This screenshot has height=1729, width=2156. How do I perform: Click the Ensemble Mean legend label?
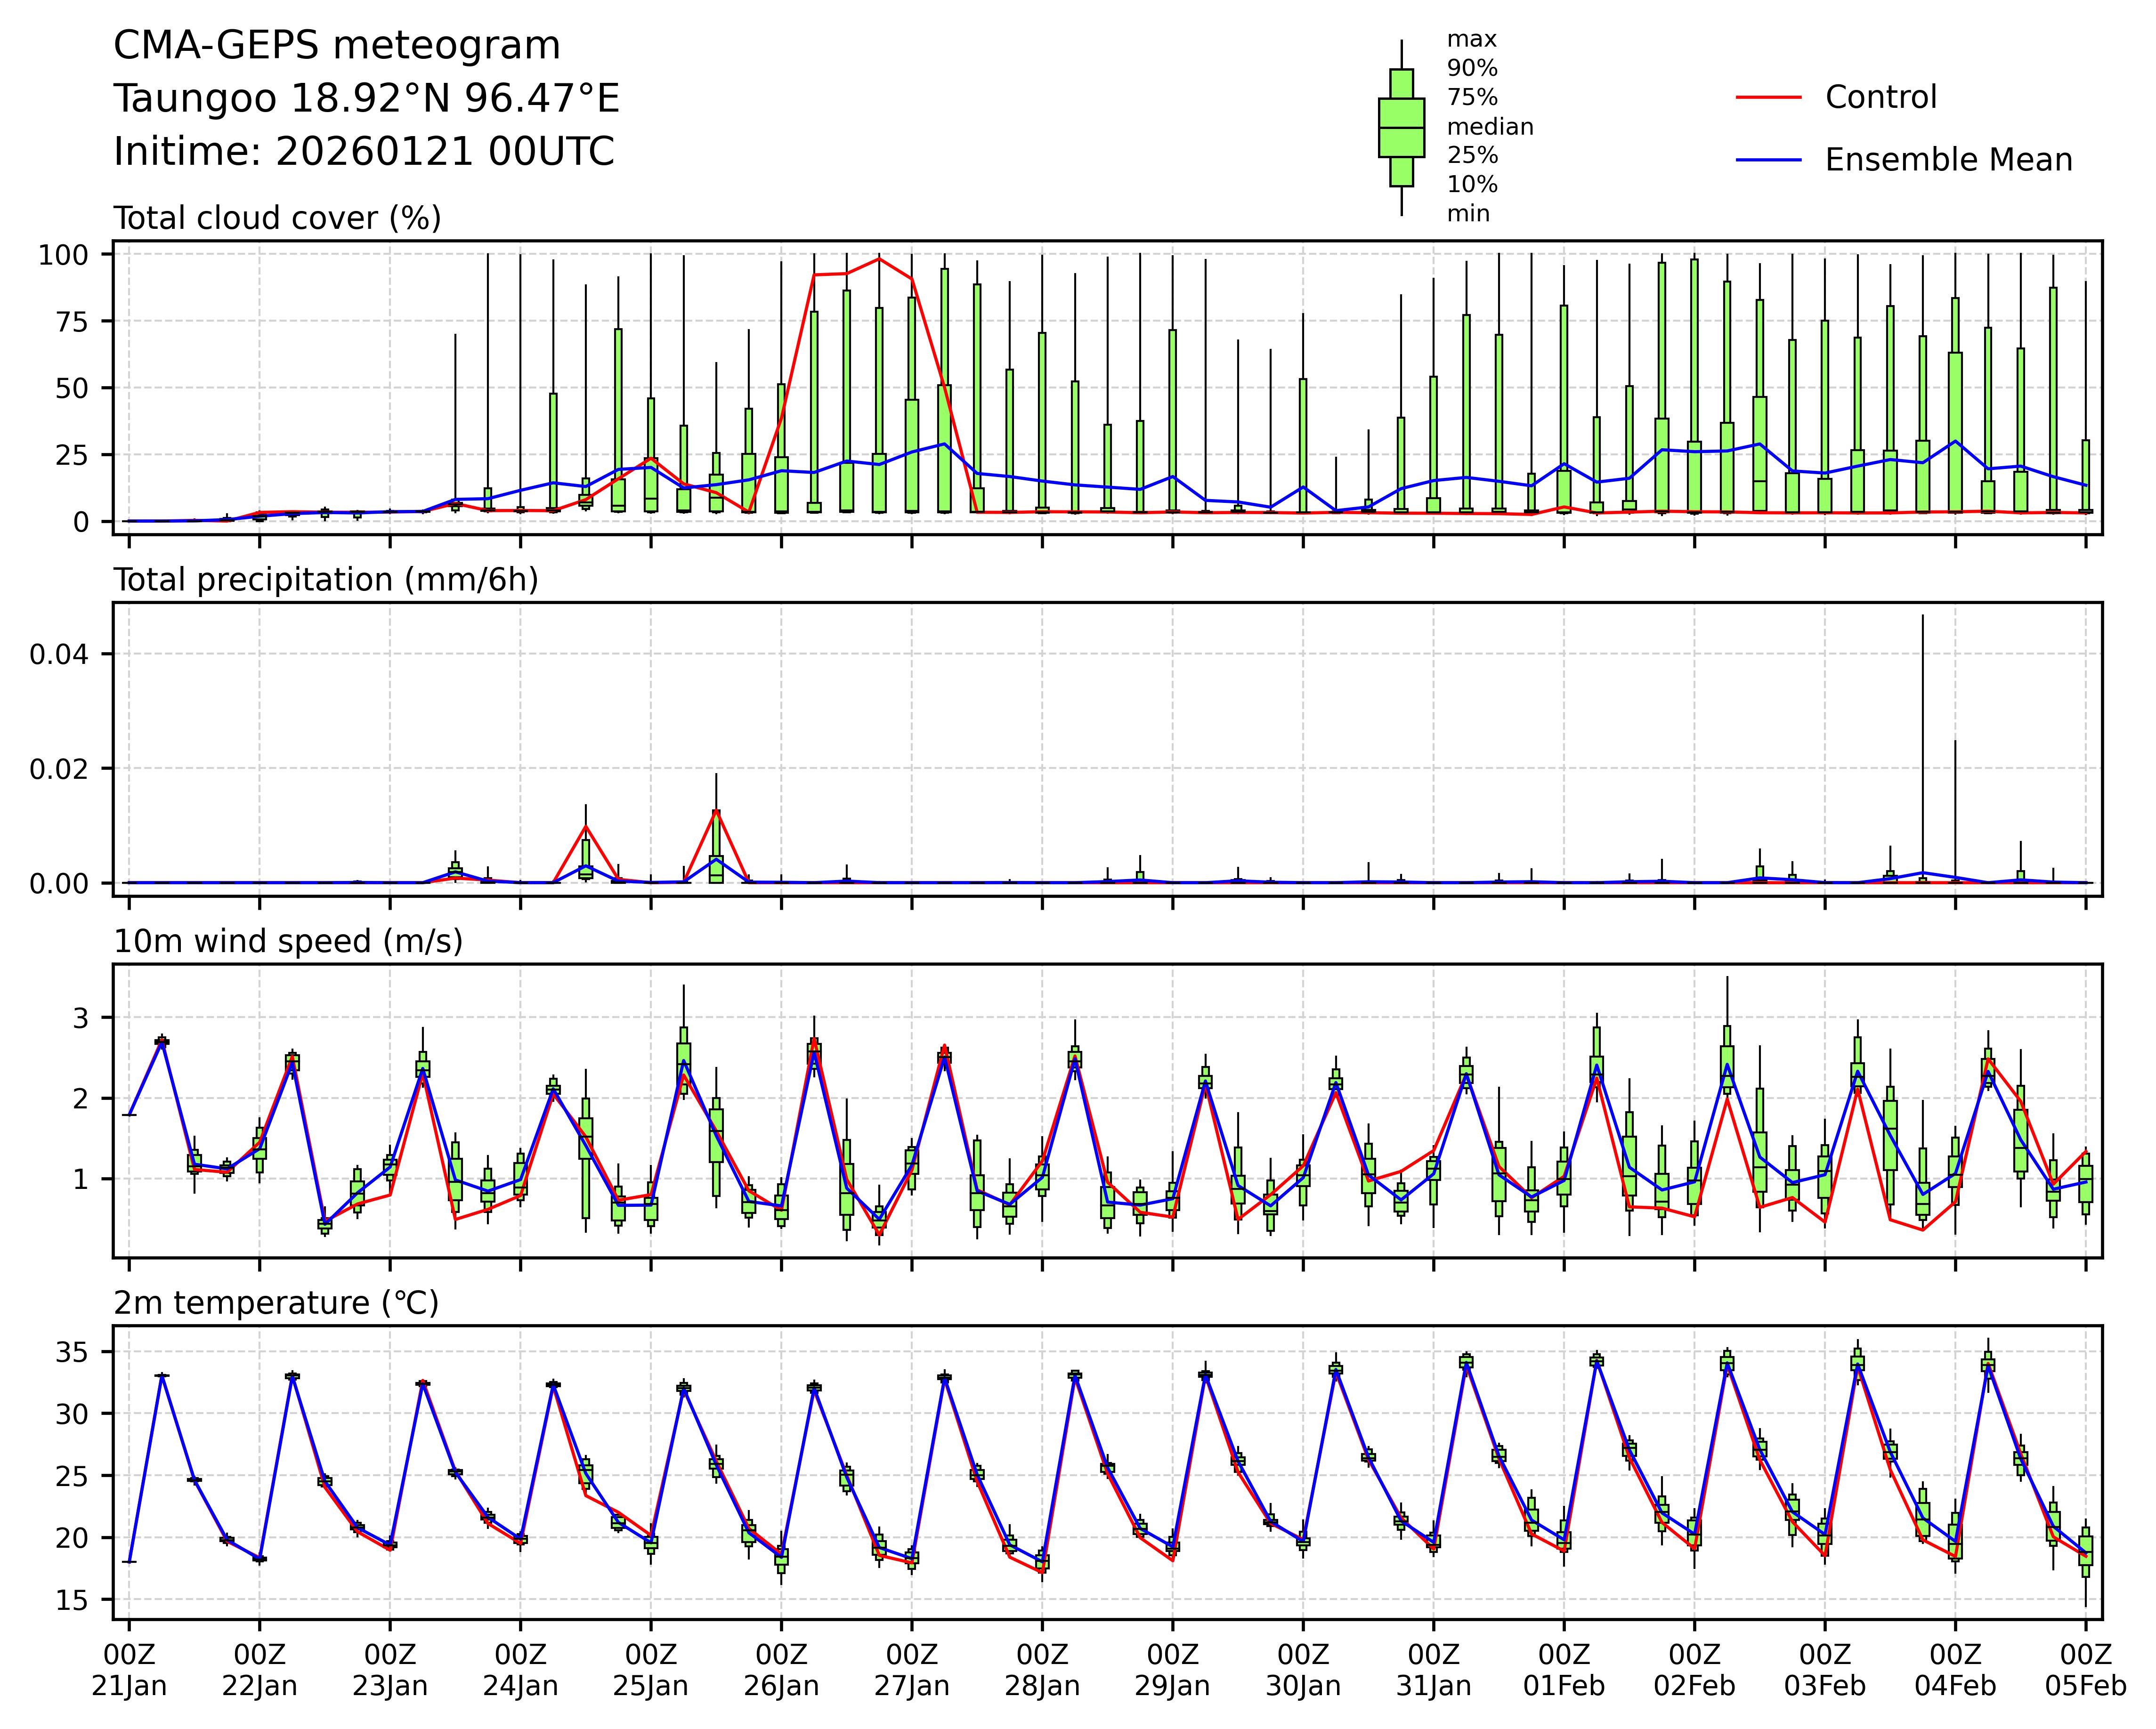(1948, 160)
